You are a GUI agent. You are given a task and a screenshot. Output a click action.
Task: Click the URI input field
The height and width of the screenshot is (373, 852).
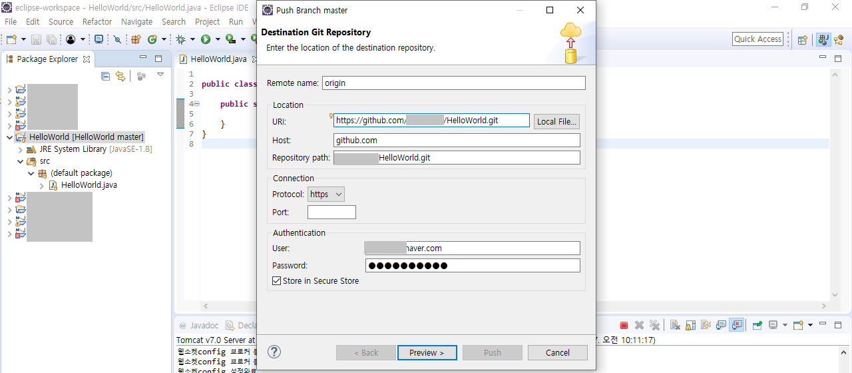pos(431,121)
